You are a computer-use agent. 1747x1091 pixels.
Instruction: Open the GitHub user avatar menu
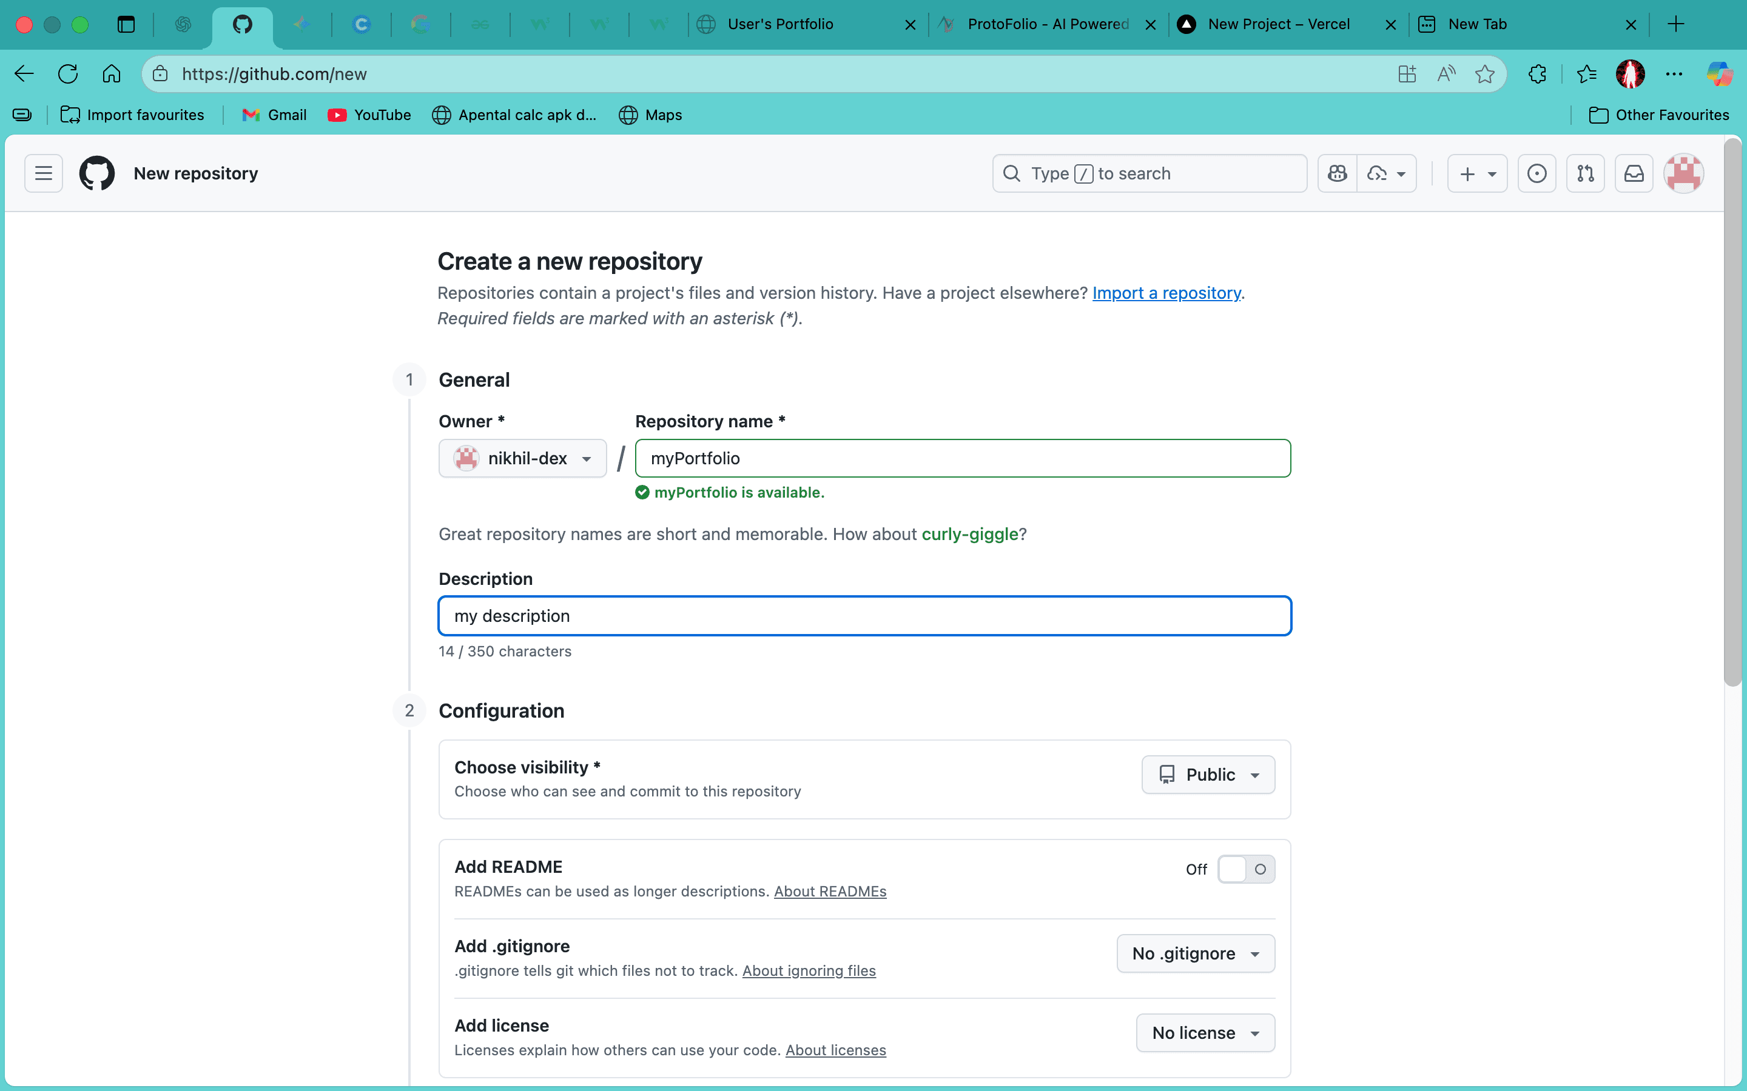click(x=1683, y=173)
